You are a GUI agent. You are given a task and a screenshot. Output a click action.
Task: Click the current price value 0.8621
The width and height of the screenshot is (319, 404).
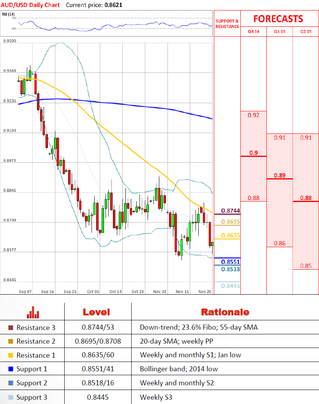coord(113,5)
